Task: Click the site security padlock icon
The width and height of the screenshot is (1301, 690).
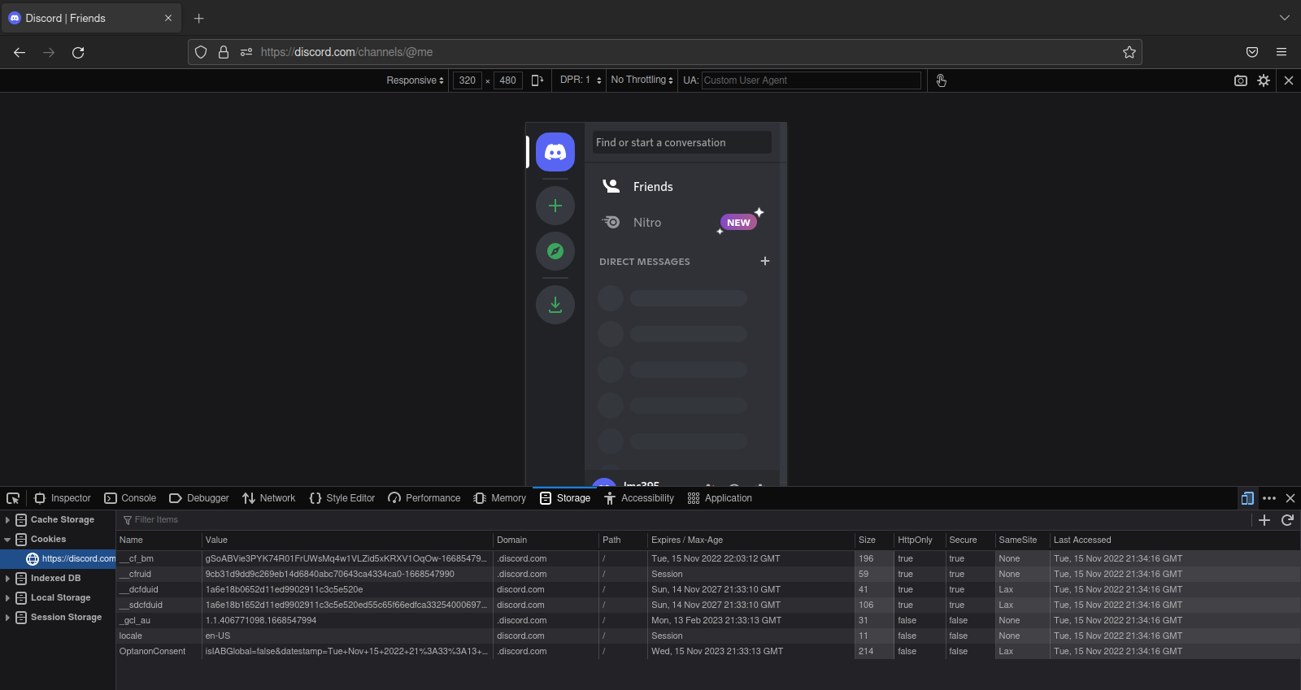Action: (x=224, y=52)
